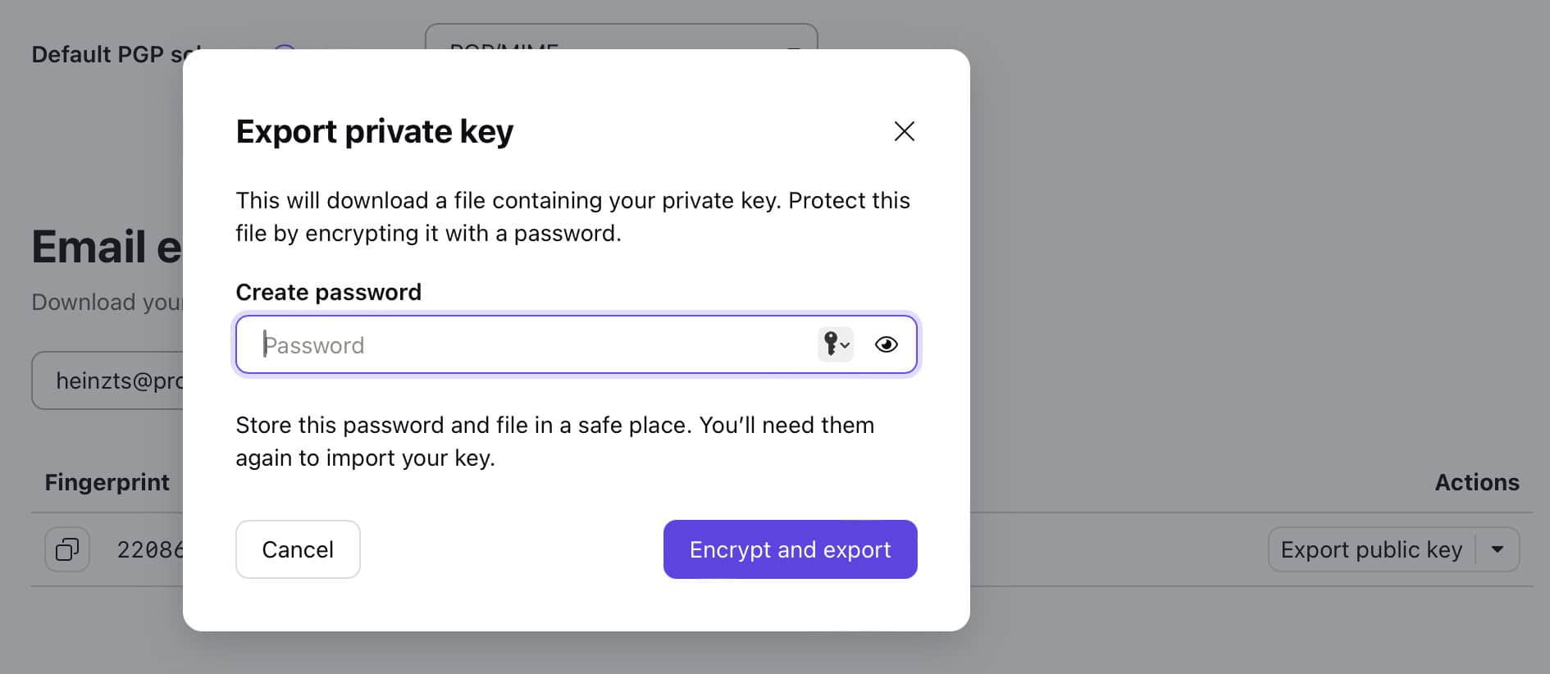The height and width of the screenshot is (674, 1550).
Task: Click the Actions column header
Action: point(1476,482)
